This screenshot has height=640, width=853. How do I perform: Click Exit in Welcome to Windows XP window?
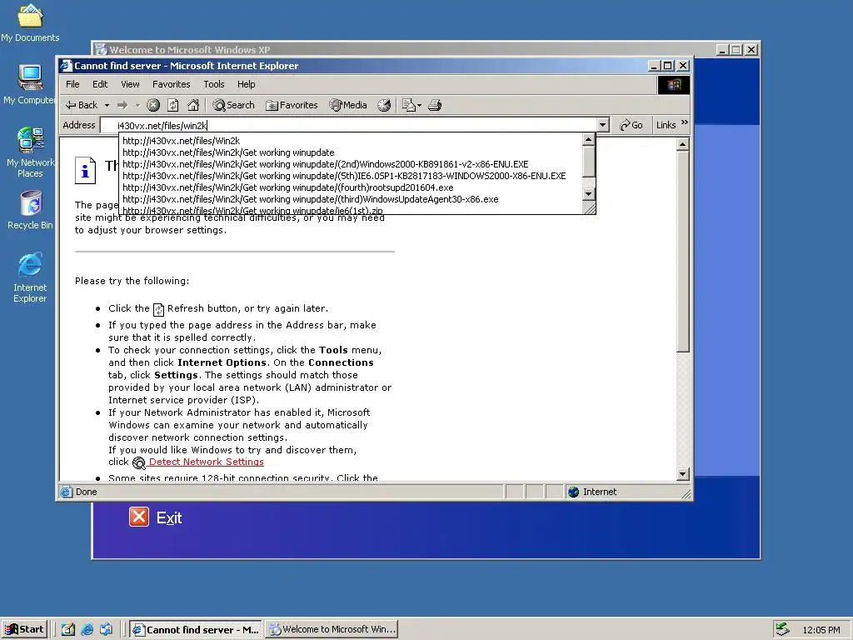point(169,518)
